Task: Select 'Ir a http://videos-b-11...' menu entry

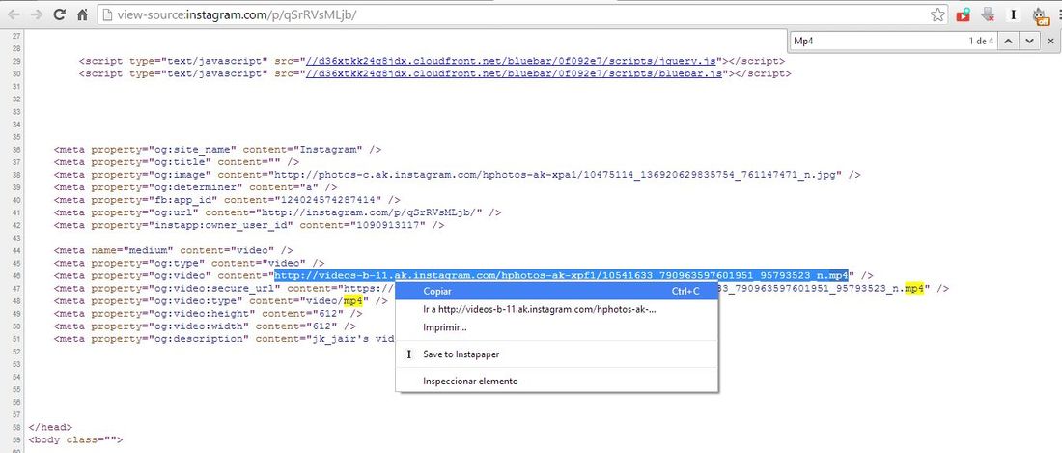Action: pyautogui.click(x=556, y=309)
